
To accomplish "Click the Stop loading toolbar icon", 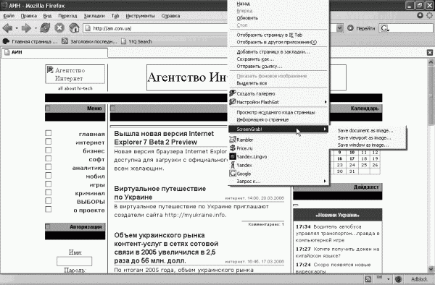I will (59, 28).
